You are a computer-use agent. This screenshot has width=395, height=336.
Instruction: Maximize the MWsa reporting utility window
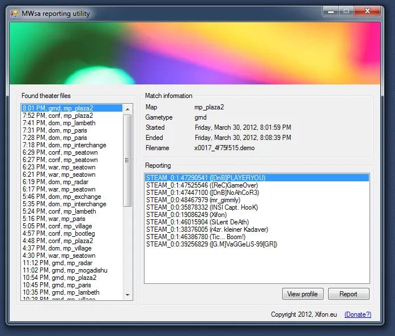coord(346,11)
